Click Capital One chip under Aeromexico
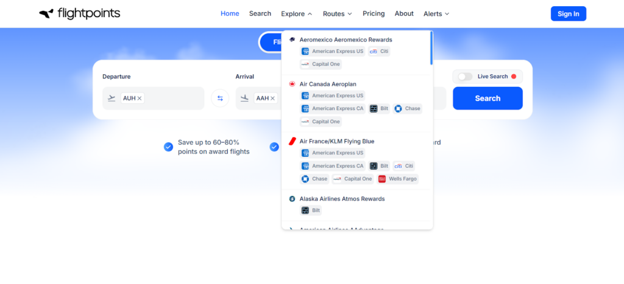 [321, 64]
